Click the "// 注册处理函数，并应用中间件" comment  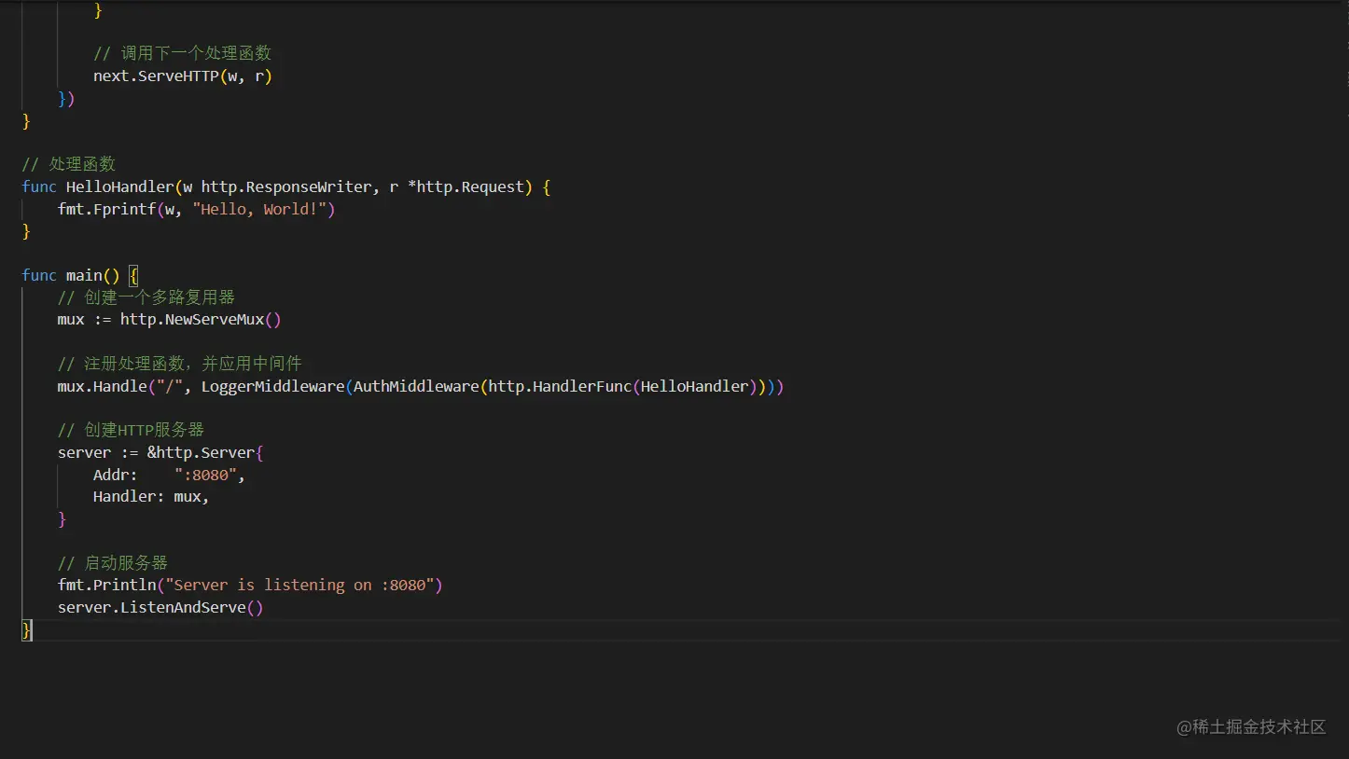[180, 364]
